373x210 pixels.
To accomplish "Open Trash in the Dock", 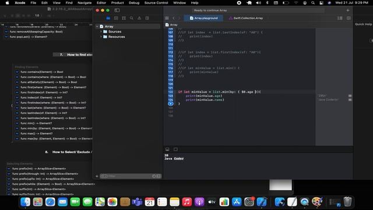I will [x=347, y=202].
